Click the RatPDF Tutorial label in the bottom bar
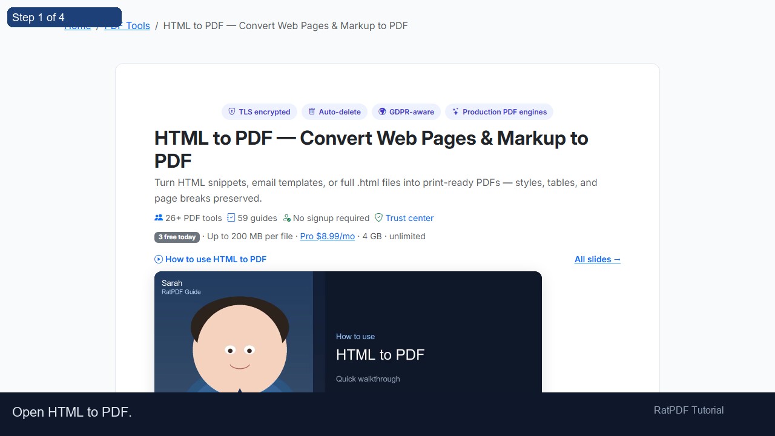 [689, 411]
